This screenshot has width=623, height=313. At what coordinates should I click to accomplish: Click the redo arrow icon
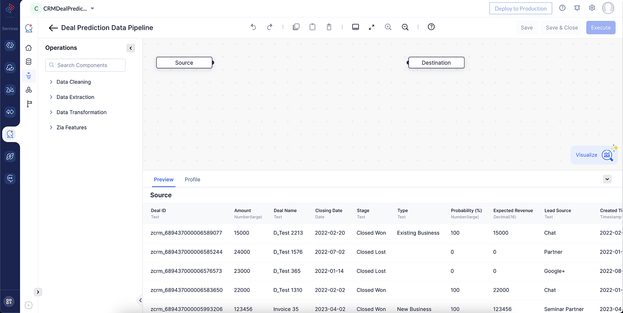tap(270, 27)
